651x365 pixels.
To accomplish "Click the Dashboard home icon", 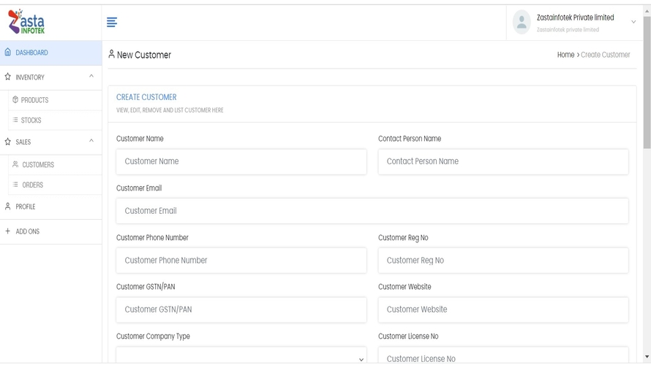I will (8, 53).
